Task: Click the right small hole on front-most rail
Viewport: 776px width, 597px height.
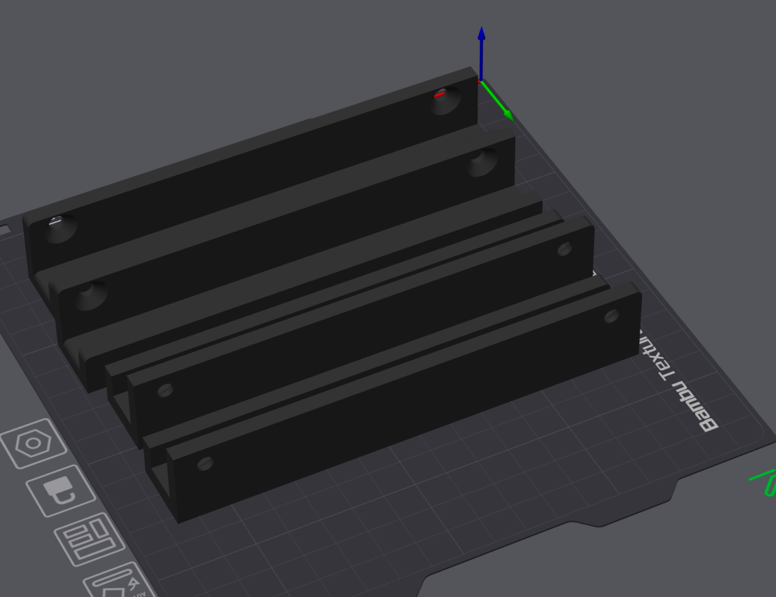Action: pos(611,316)
